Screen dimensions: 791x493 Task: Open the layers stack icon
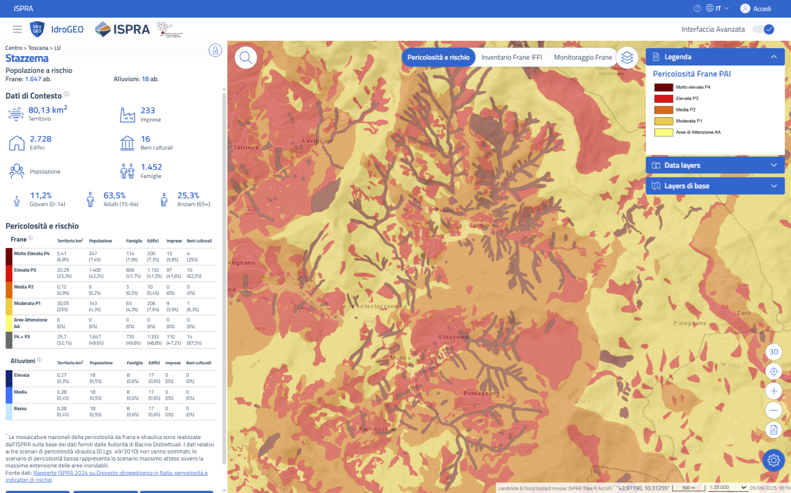click(x=627, y=58)
